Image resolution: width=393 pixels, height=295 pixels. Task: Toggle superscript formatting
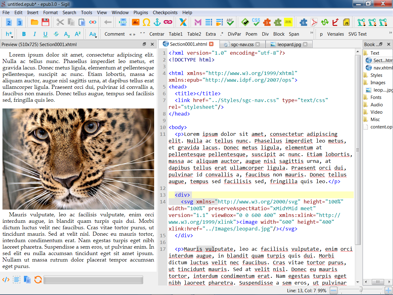point(78,34)
